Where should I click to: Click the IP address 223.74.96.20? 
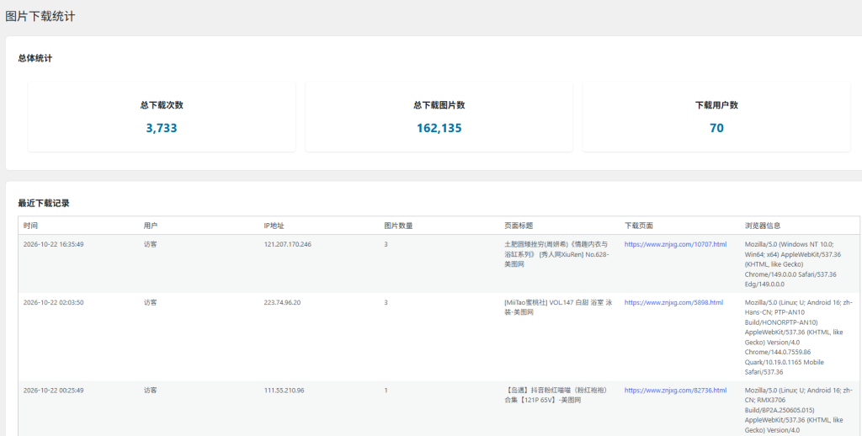point(282,302)
